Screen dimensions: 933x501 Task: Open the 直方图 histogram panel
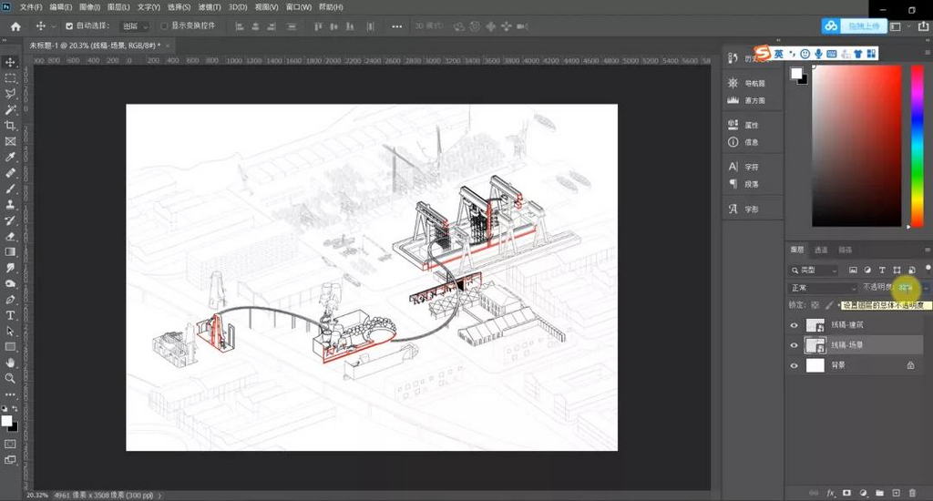pos(747,100)
